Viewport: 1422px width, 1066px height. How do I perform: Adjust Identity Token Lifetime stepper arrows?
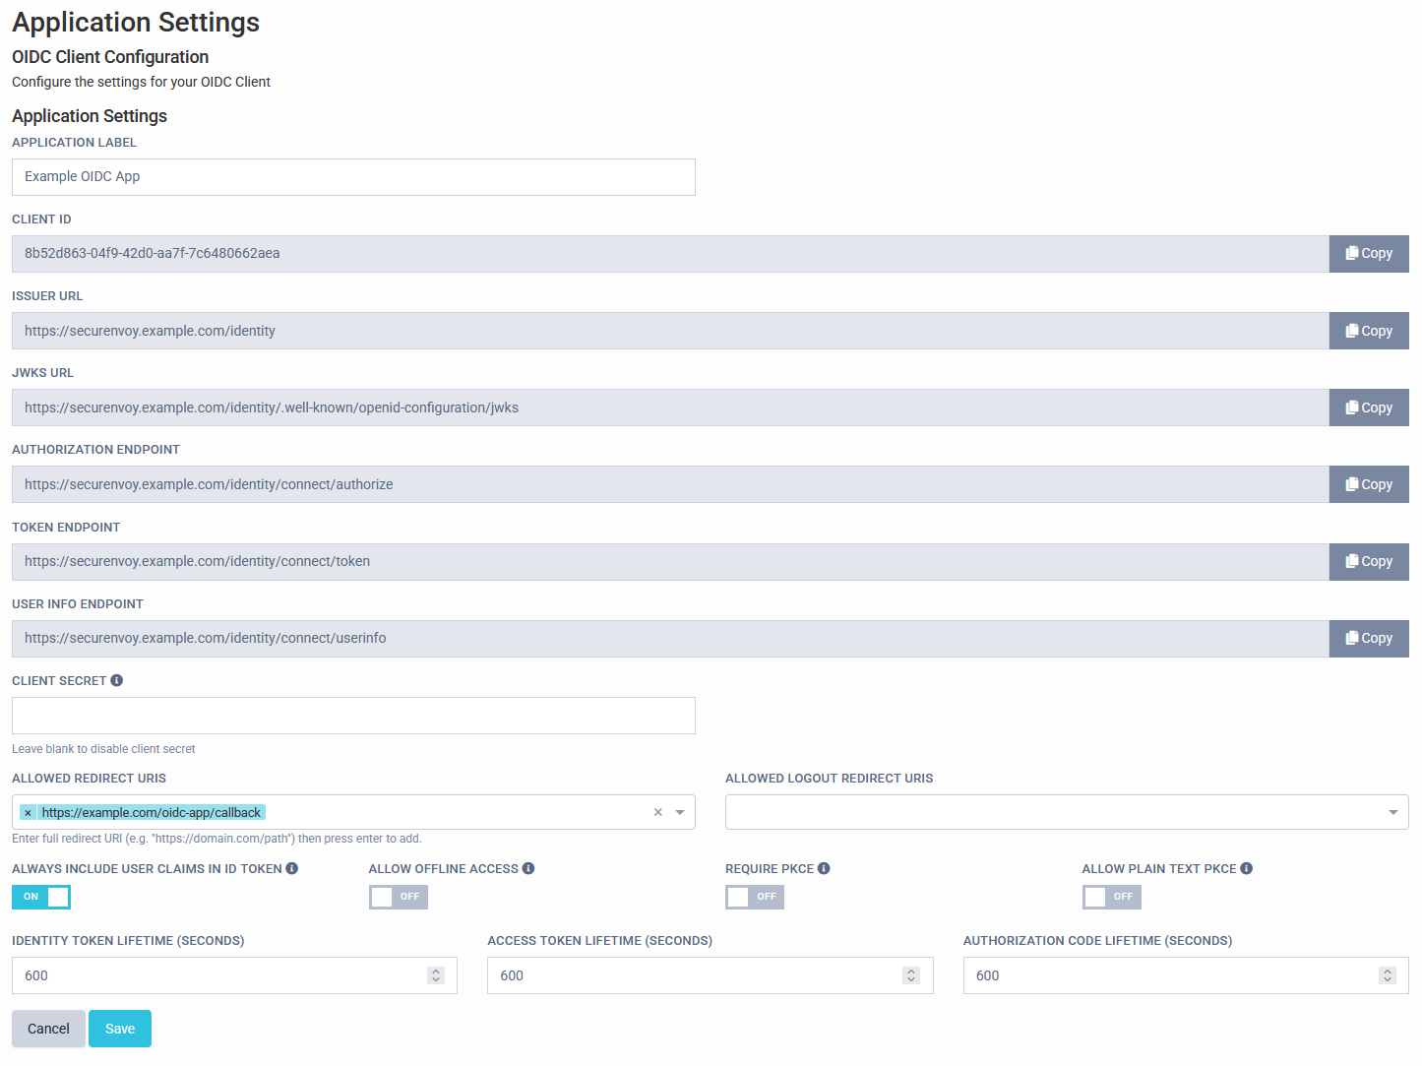pyautogui.click(x=436, y=975)
